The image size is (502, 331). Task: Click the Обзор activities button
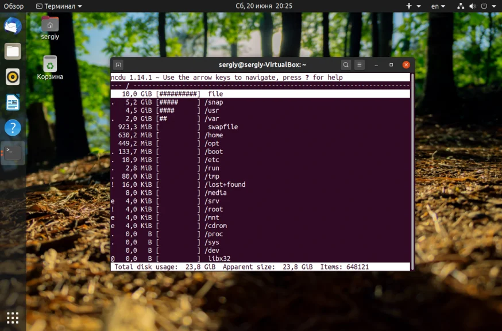tap(14, 6)
